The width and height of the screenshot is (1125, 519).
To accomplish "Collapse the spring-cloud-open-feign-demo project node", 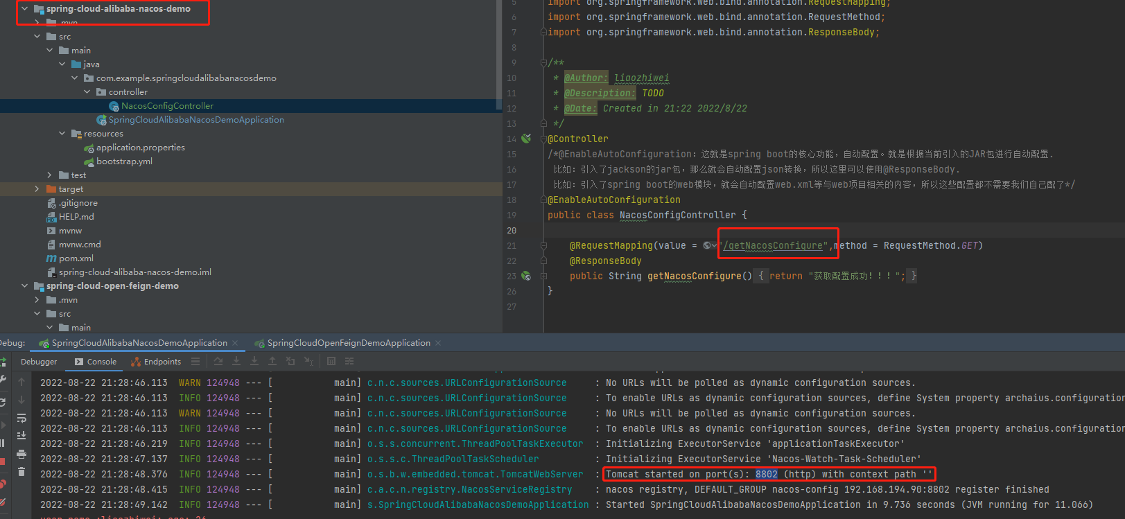I will pos(25,286).
